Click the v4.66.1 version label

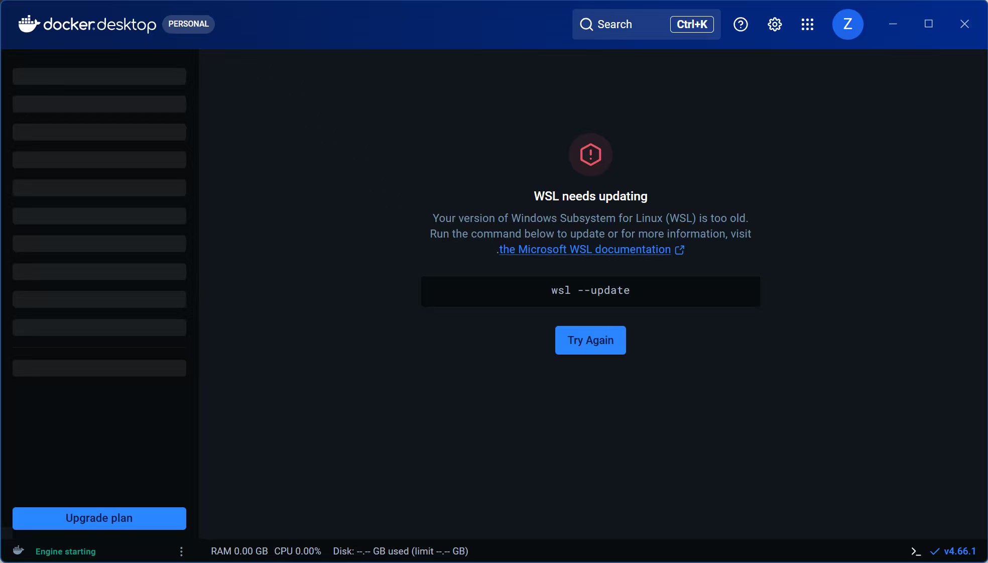tap(960, 551)
